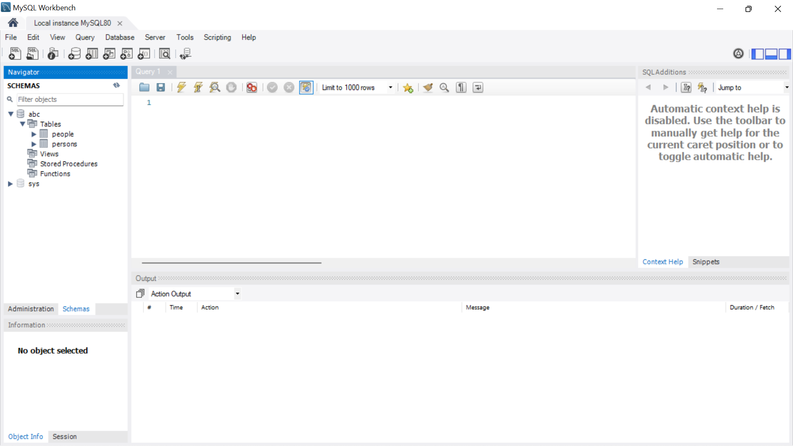Screen dimensions: 793x446
Task: Open the Limit to 1000 rows dropdown
Action: click(390, 88)
